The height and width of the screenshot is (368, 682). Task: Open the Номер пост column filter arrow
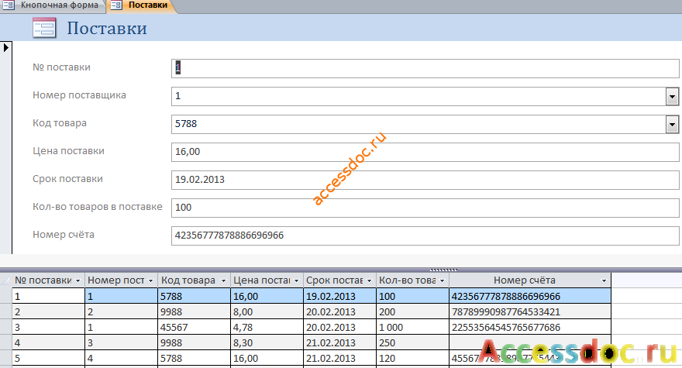click(150, 281)
